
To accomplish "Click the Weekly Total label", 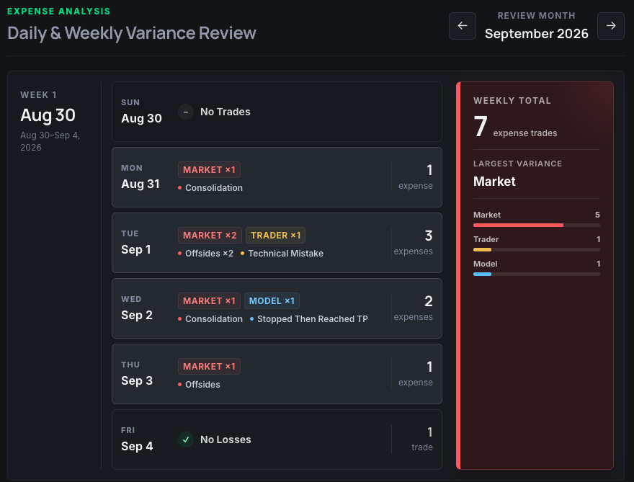I will pos(512,101).
